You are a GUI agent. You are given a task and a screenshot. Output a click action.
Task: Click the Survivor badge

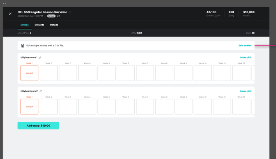click(x=51, y=16)
